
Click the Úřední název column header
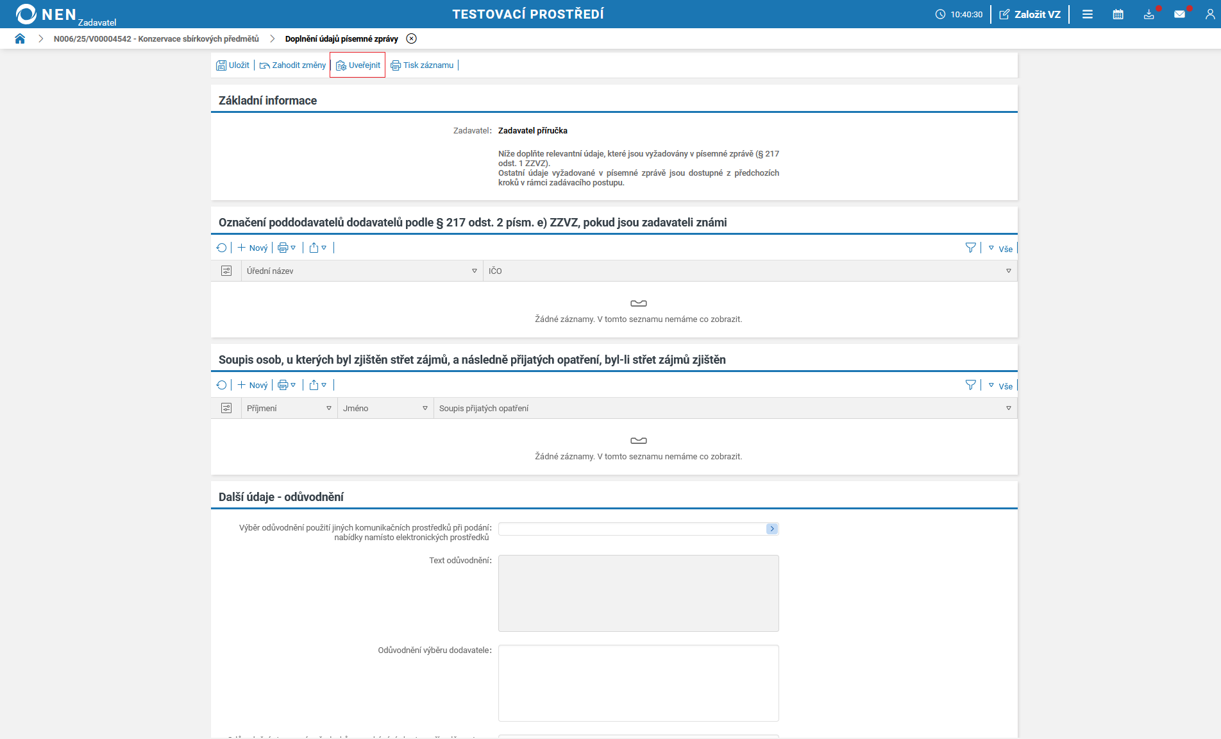click(362, 271)
